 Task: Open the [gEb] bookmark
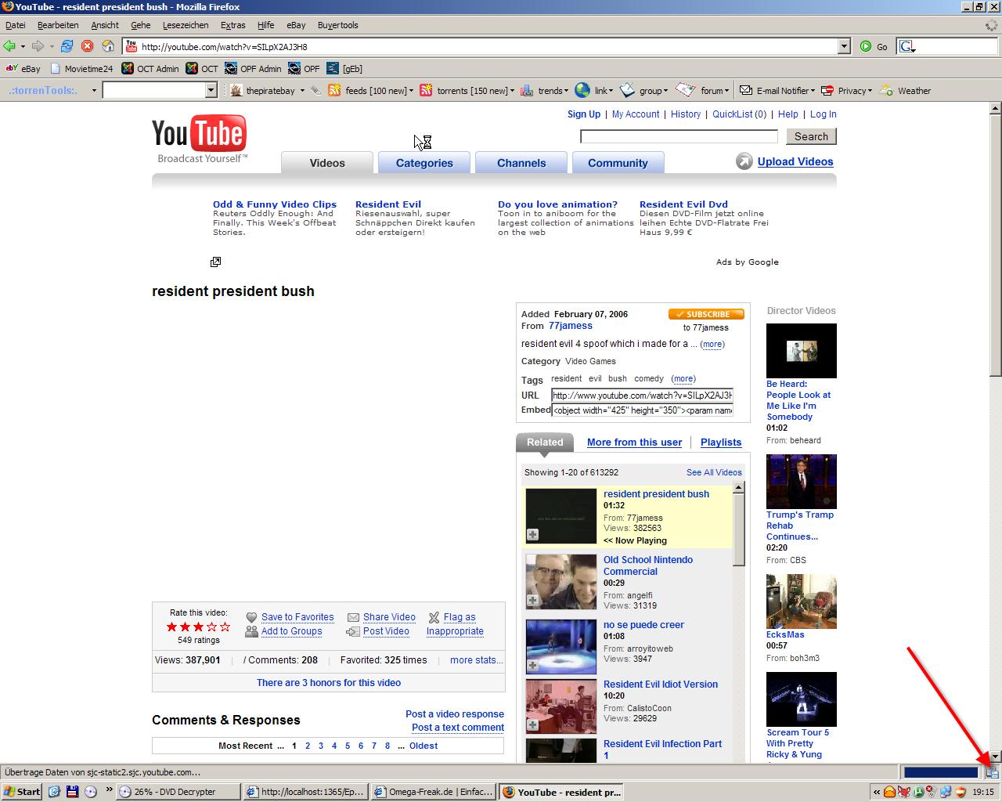(344, 69)
